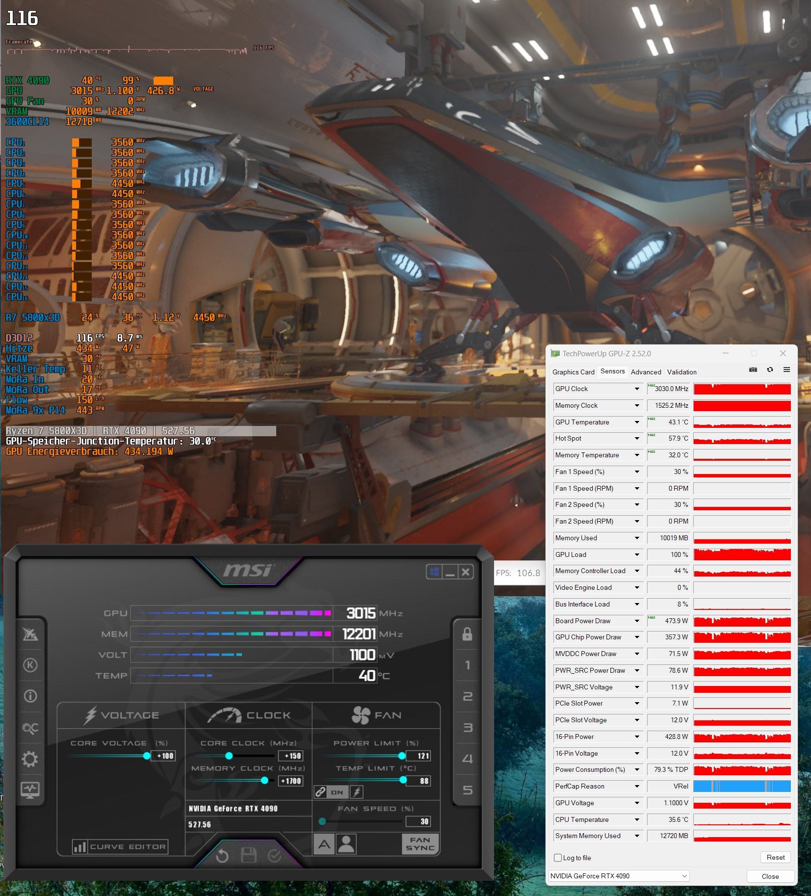Reset Afterburner settings to default
Screen dimensions: 811x896
pyautogui.click(x=222, y=856)
